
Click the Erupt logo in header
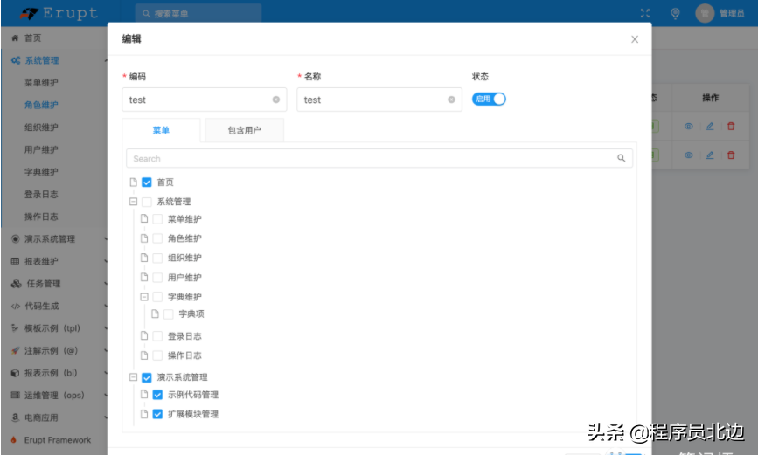[59, 13]
